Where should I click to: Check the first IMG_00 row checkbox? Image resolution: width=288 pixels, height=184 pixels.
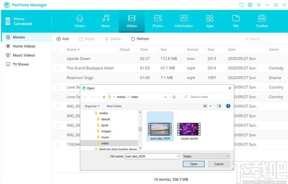[58, 106]
